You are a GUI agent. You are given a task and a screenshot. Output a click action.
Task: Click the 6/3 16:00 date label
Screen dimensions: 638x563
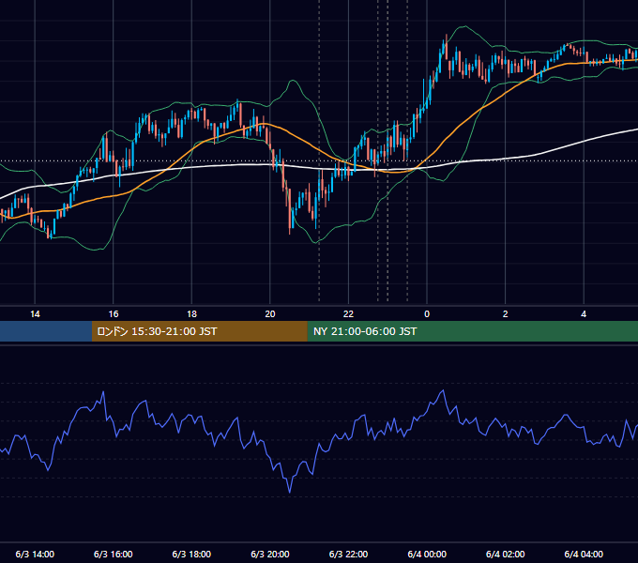114,555
